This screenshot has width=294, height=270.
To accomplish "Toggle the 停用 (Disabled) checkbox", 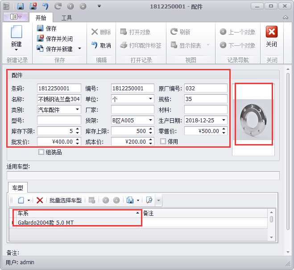I will (163, 141).
